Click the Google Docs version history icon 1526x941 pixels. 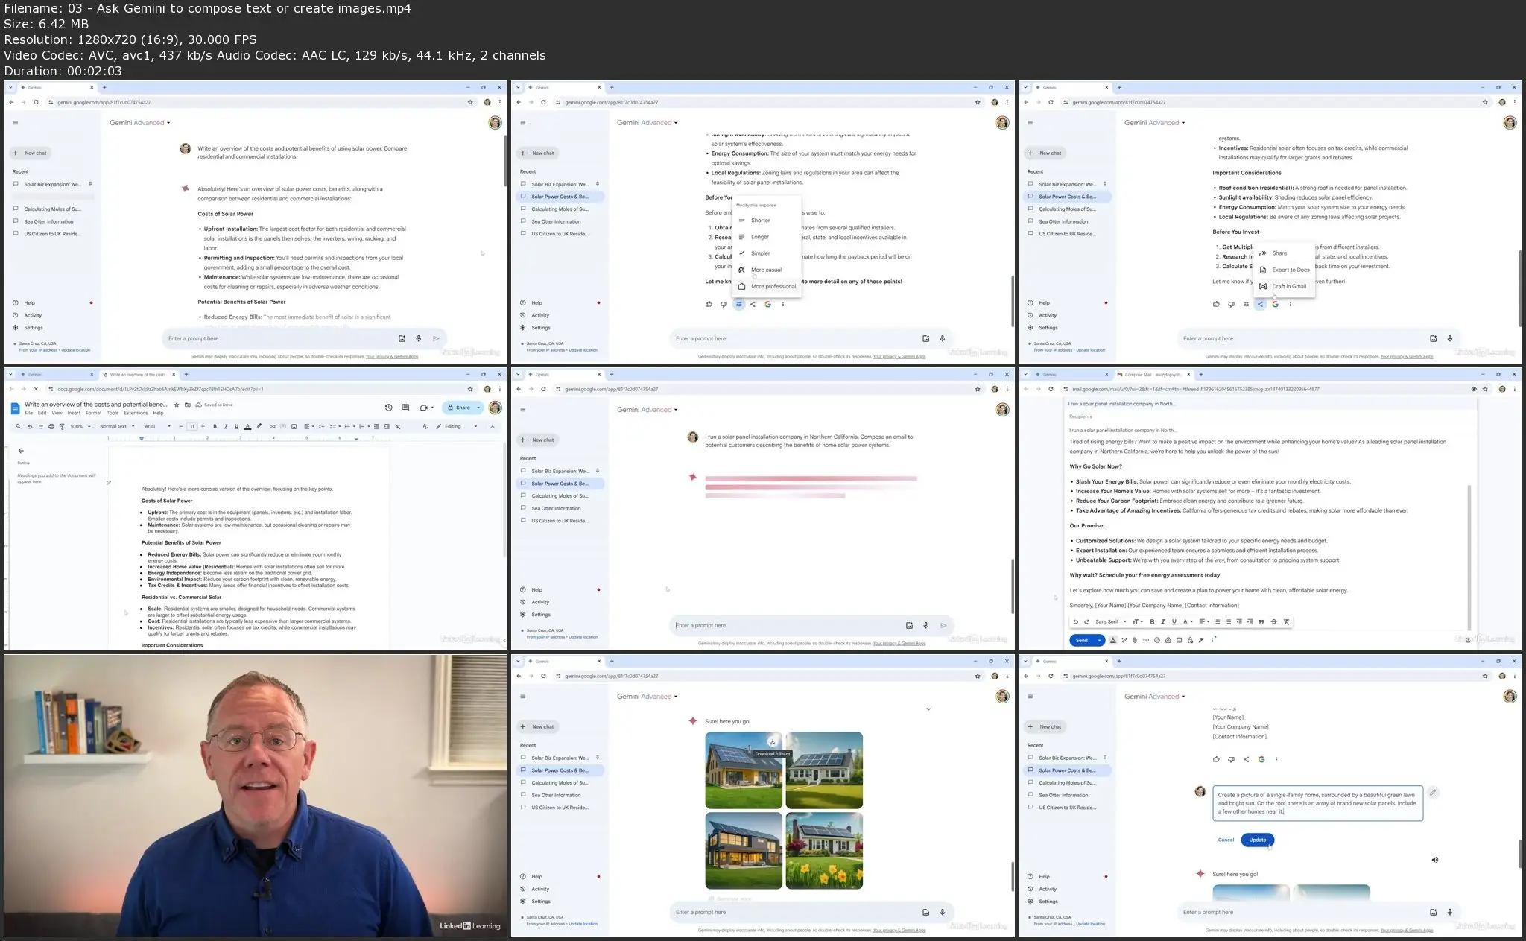(388, 408)
